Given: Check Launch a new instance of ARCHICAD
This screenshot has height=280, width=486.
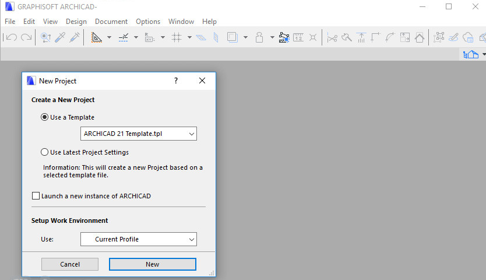Looking at the screenshot, I should click(x=36, y=196).
